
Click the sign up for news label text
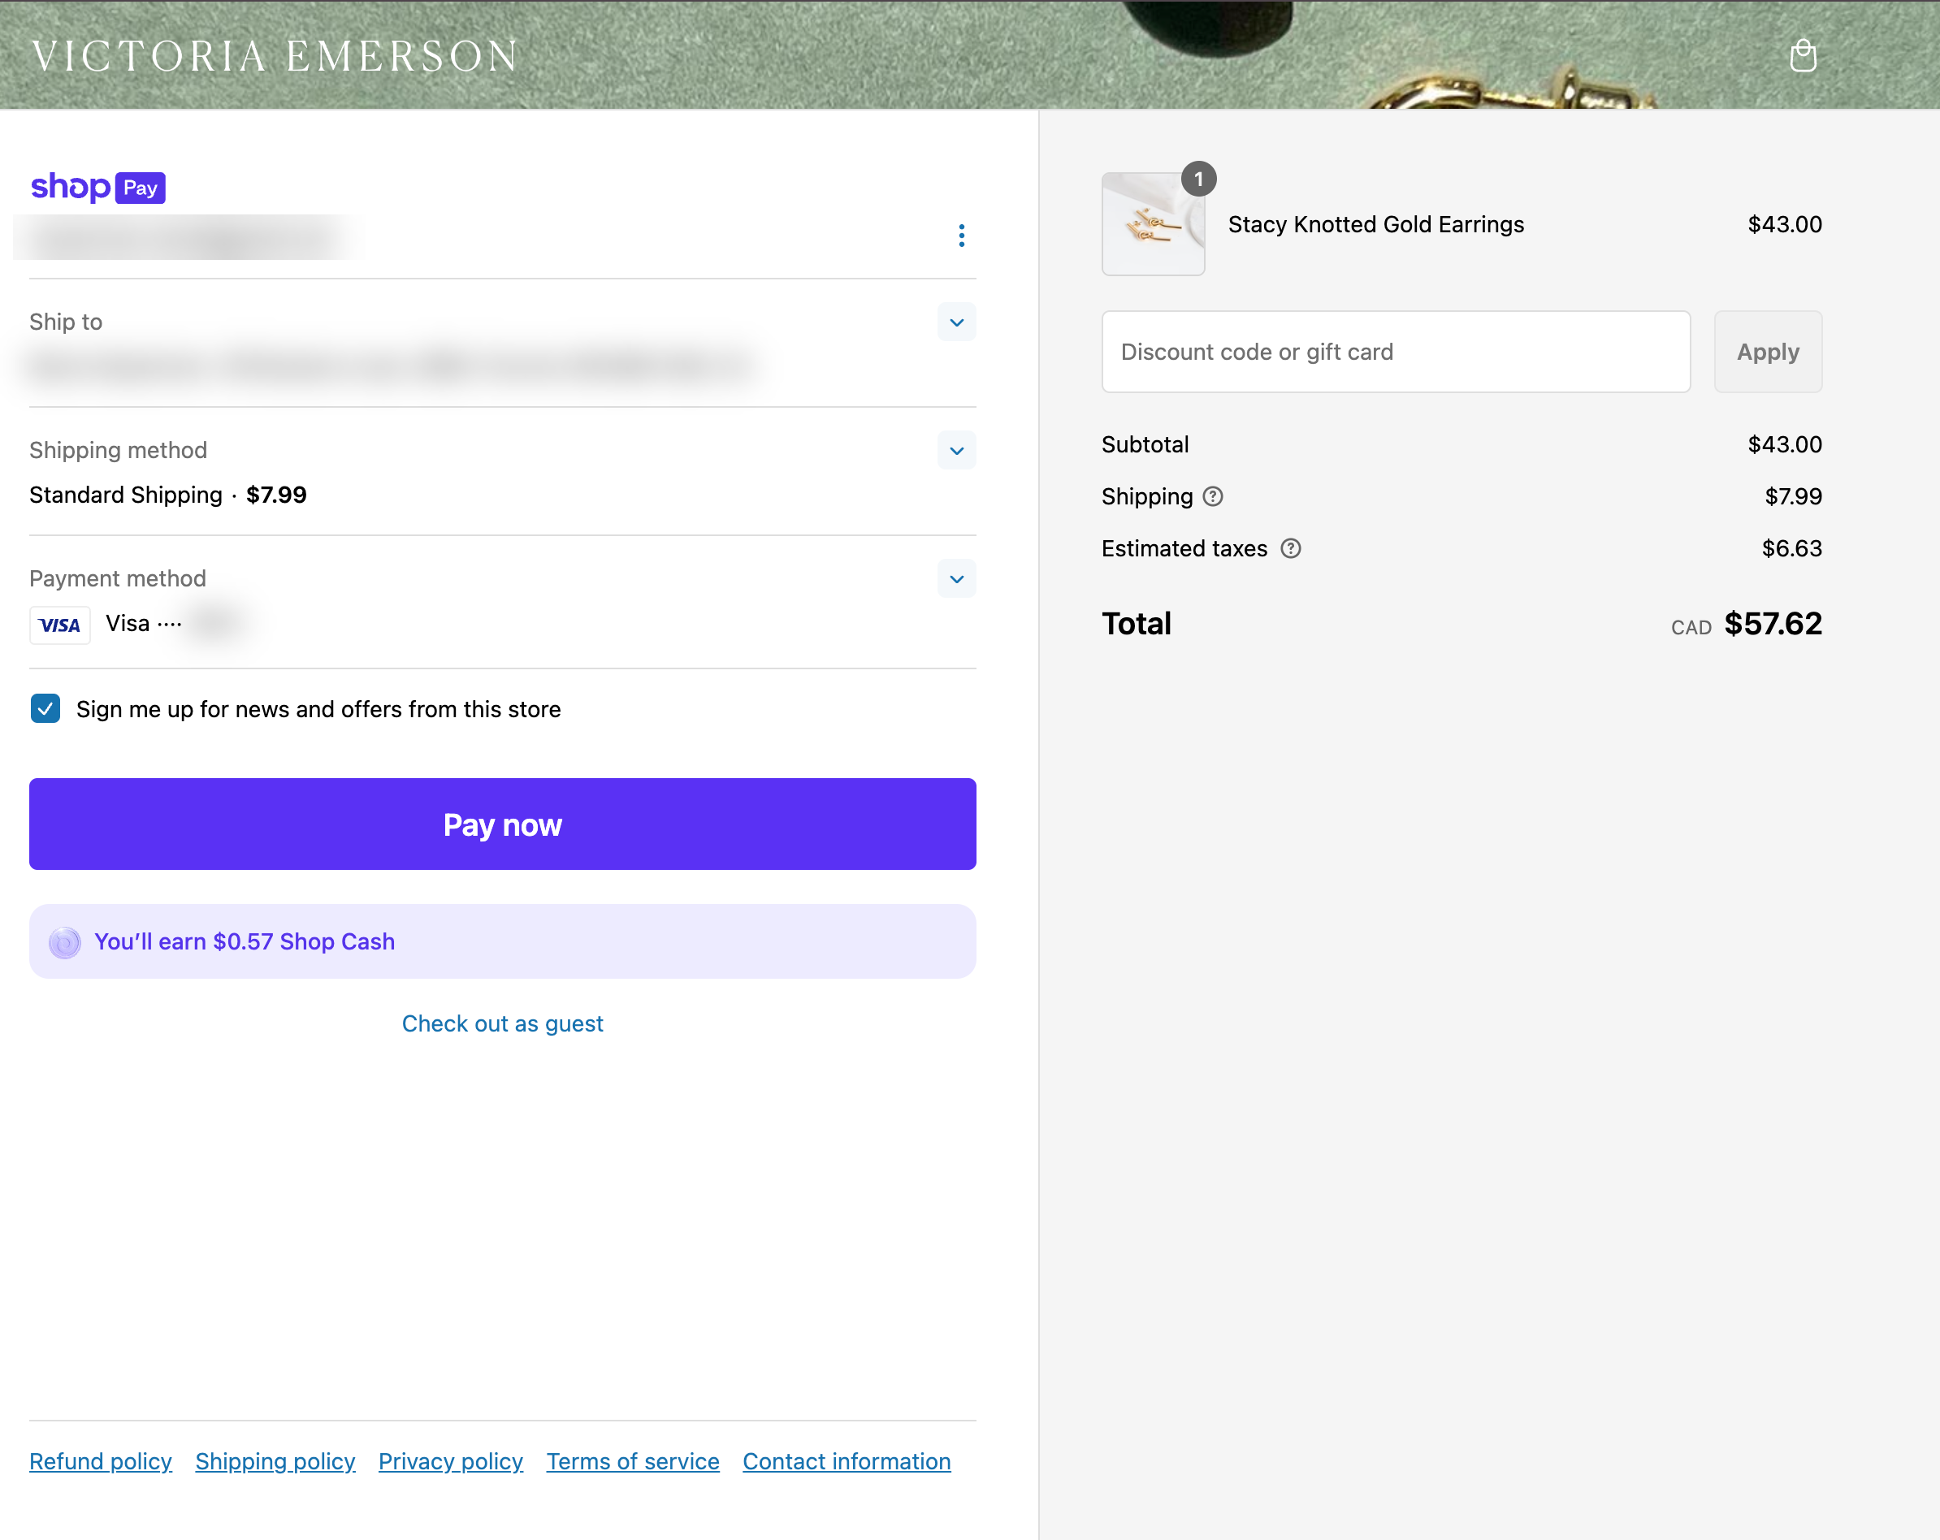pyautogui.click(x=318, y=710)
